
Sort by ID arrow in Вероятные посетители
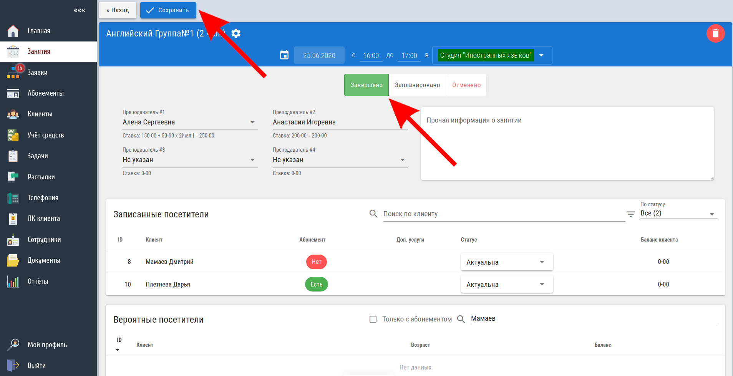tap(118, 349)
